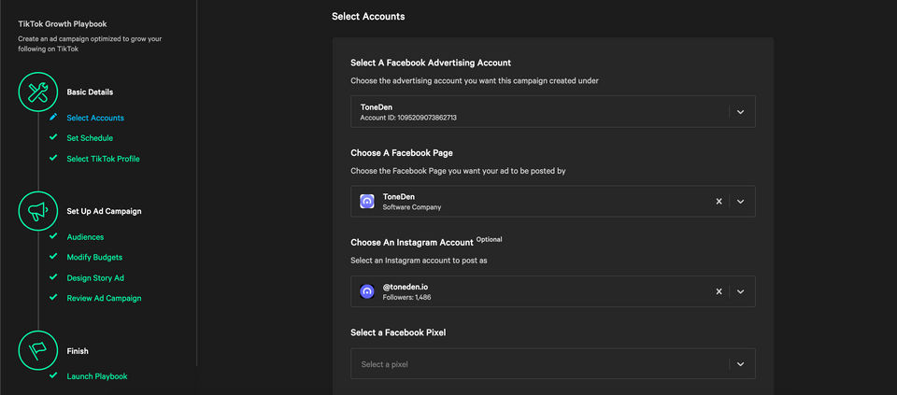
Task: Click the @toneden.io Instagram avatar icon
Action: pyautogui.click(x=367, y=291)
